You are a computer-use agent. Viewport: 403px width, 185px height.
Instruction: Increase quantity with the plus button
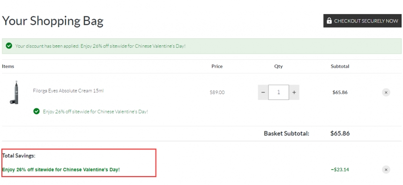click(x=294, y=92)
